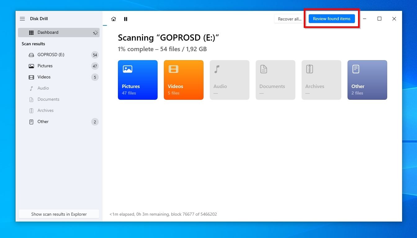Click the loading spinner on Dashboard row
The image size is (417, 238).
pos(95,33)
